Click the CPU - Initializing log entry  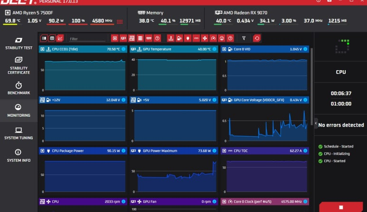[337, 154]
